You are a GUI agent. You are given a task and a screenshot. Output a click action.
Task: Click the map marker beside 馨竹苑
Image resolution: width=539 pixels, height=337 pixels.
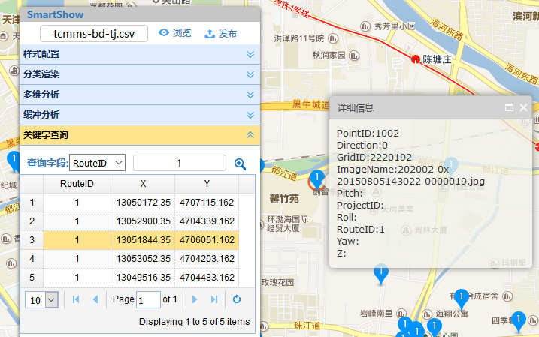(316, 179)
